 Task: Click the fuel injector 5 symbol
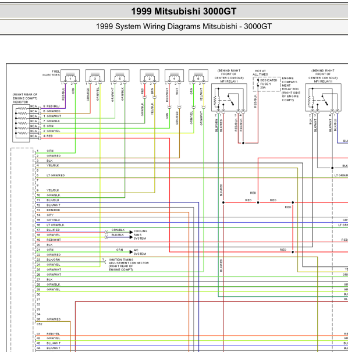(x=120, y=76)
